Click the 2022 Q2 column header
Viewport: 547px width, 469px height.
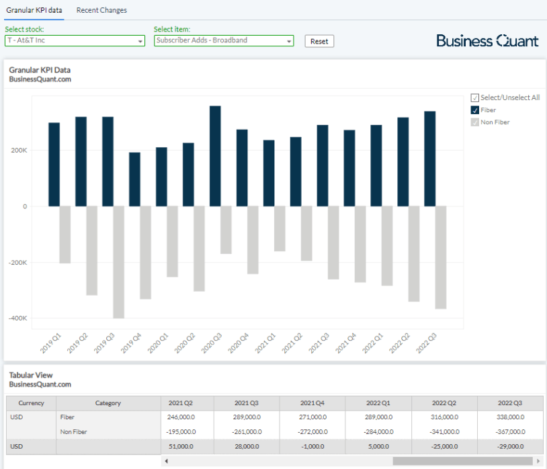click(x=444, y=403)
